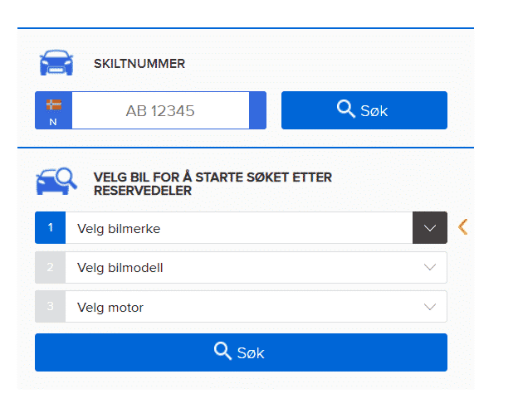Click the VELG BIL FOR Å STARTE heading
518x408 pixels.
(x=213, y=184)
